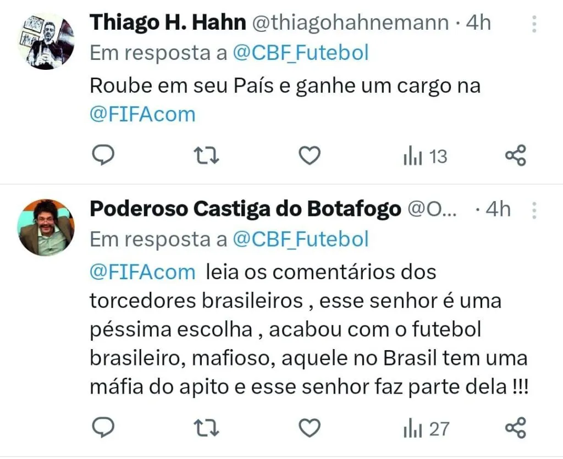This screenshot has width=563, height=459.
Task: Open @CBF_Futebol link in Poderoso's reply
Action: pos(301,239)
